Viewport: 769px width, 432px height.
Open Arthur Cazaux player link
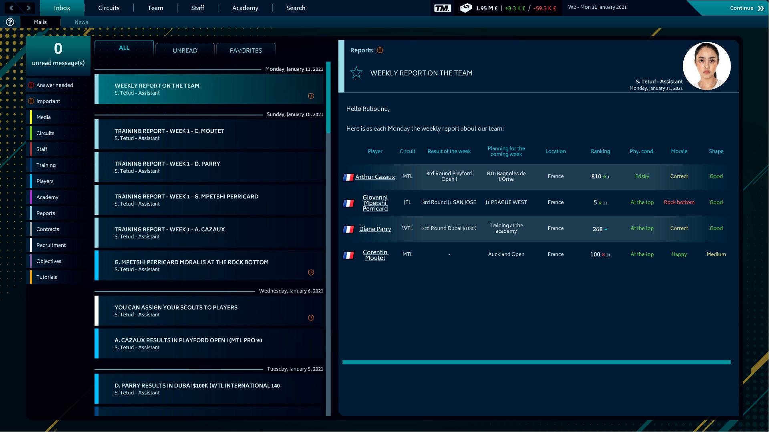click(x=375, y=177)
